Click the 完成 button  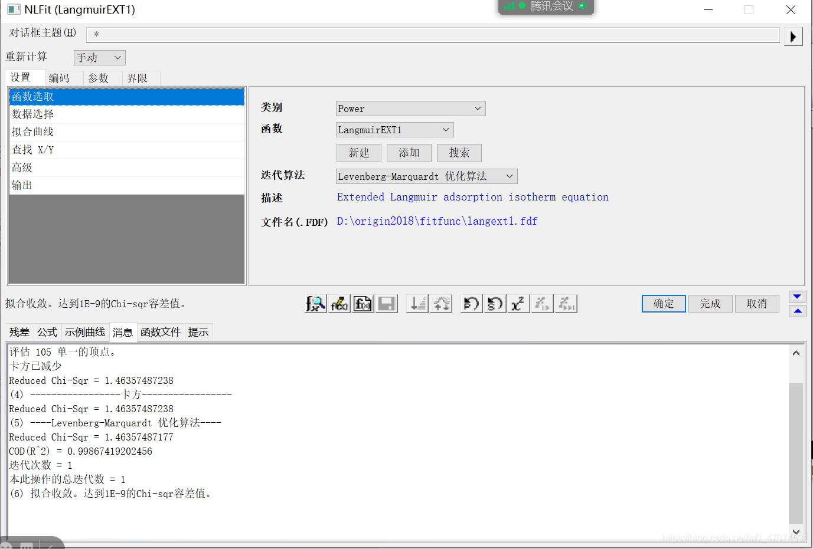pos(710,304)
